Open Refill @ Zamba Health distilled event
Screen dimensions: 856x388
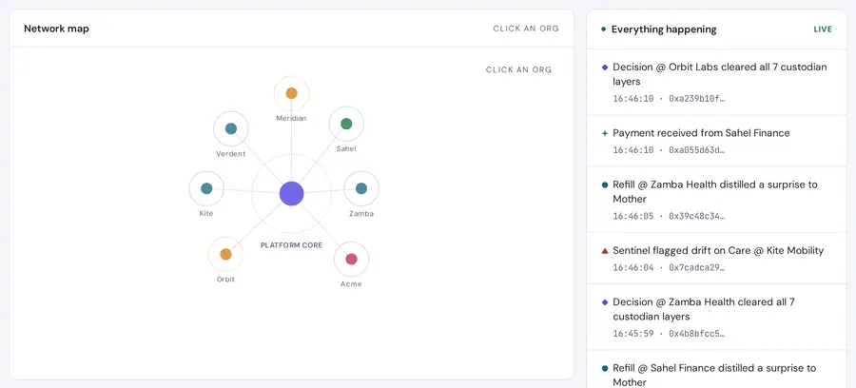(x=717, y=200)
